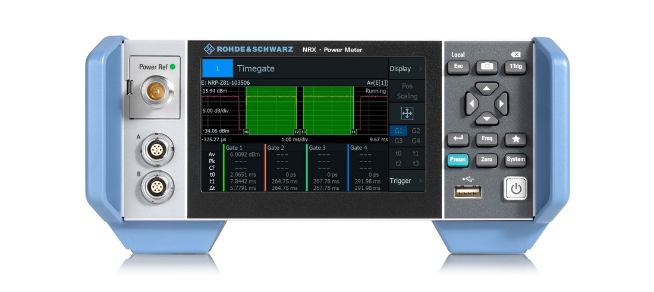
Task: Tap the move/pan crosshair icon on screen
Action: pos(407,113)
